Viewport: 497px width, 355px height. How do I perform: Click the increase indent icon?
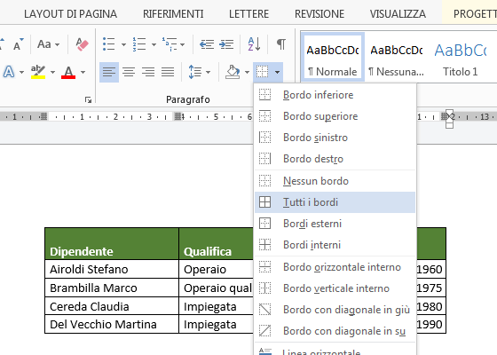tap(226, 44)
